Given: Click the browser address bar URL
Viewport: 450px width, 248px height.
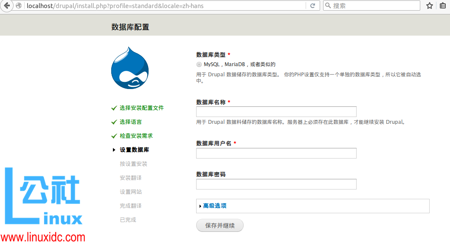Looking at the screenshot, I should [x=127, y=6].
